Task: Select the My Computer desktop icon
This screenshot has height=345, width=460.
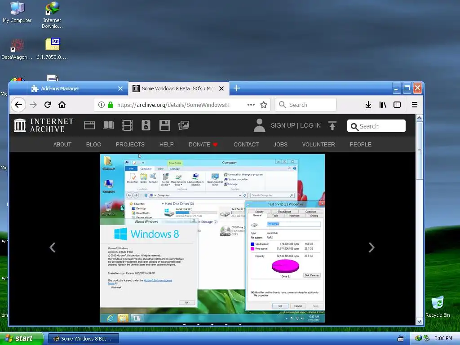Action: pyautogui.click(x=17, y=12)
